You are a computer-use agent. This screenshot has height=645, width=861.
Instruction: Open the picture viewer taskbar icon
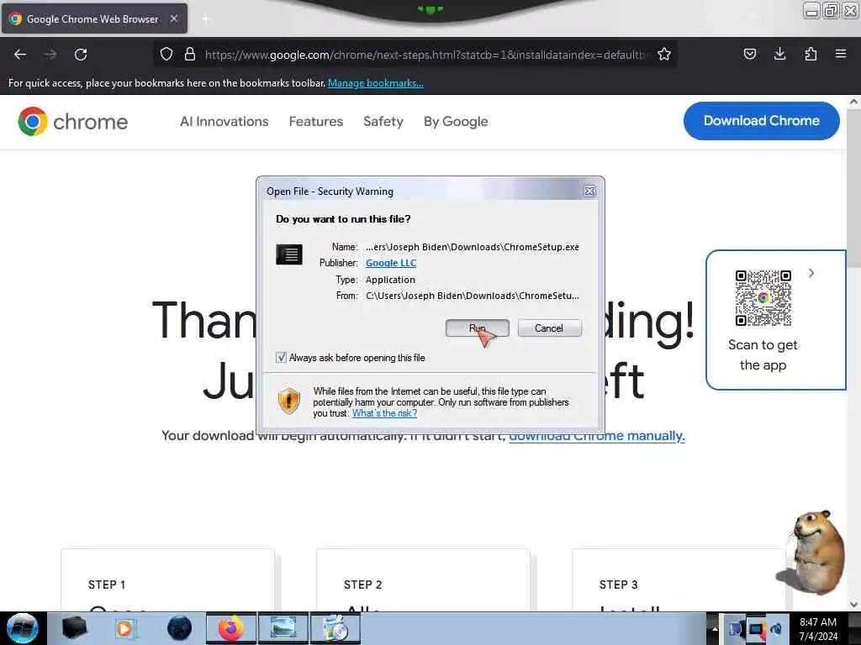click(x=283, y=628)
